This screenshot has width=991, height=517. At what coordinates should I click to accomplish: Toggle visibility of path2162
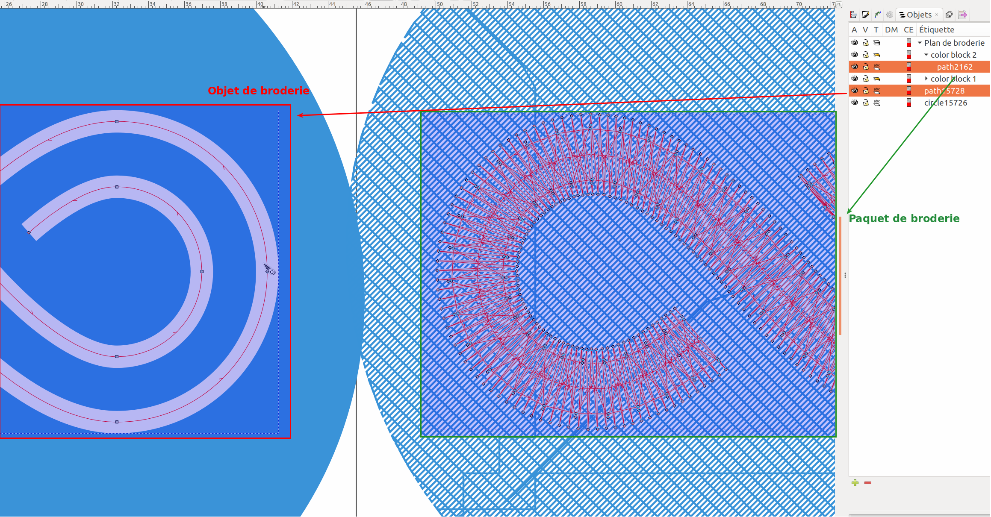point(855,67)
